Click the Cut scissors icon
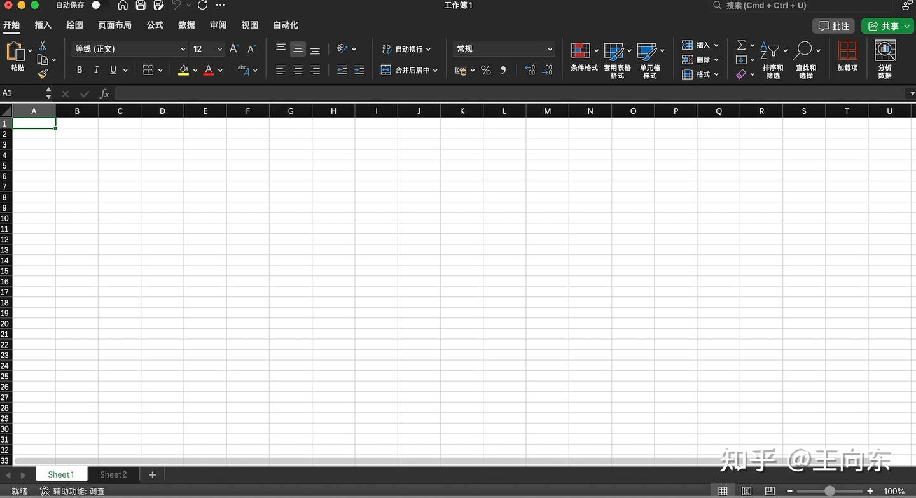The width and height of the screenshot is (916, 498). (x=43, y=46)
